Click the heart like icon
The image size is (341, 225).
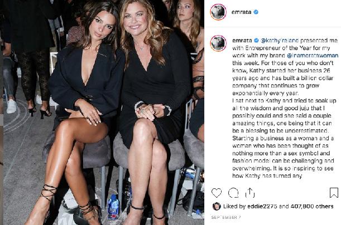(x=217, y=193)
